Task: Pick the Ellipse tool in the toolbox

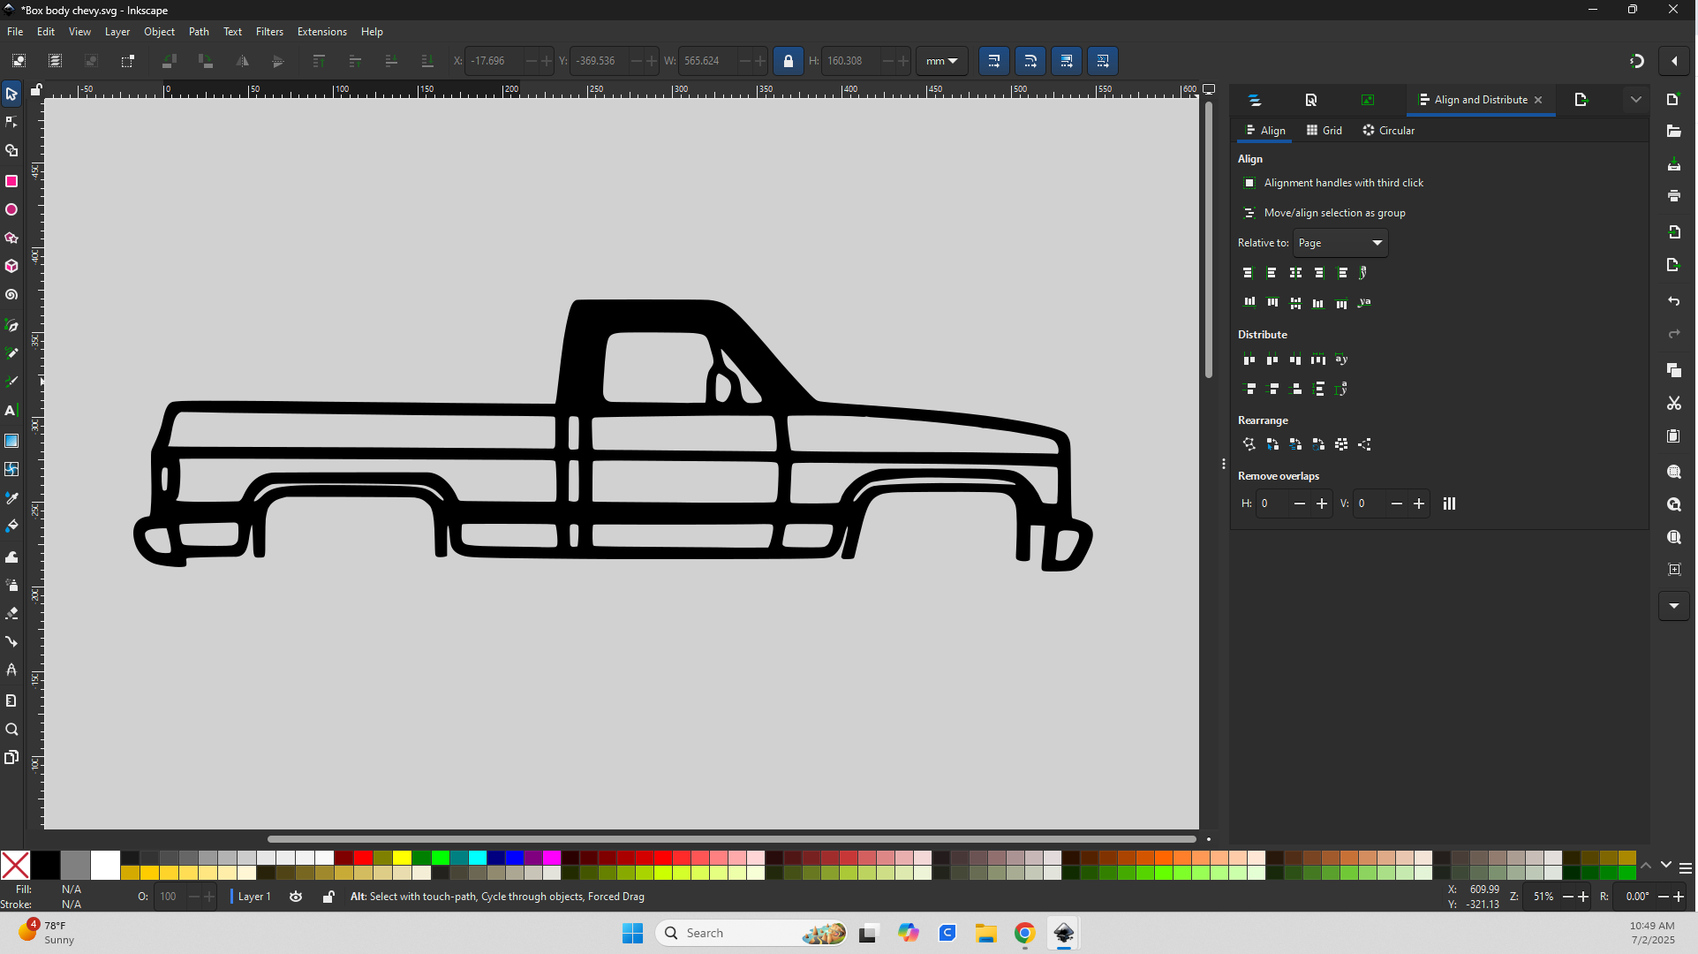Action: click(11, 209)
